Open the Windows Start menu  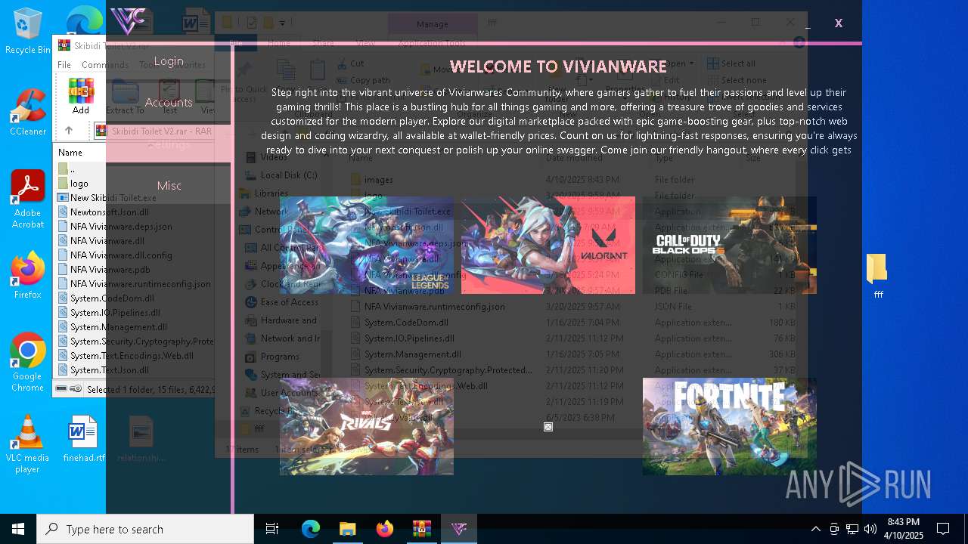point(18,529)
